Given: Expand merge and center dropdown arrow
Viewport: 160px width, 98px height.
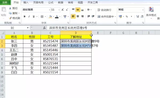Looking at the screenshot, I should click(115, 17).
